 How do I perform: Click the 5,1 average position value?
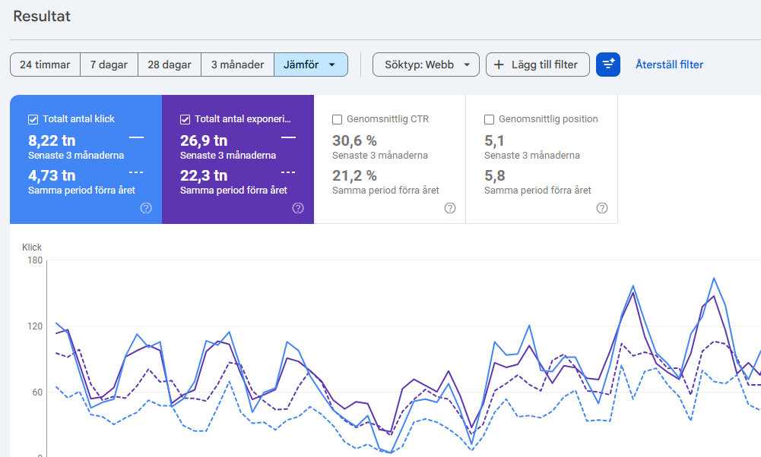coord(494,140)
